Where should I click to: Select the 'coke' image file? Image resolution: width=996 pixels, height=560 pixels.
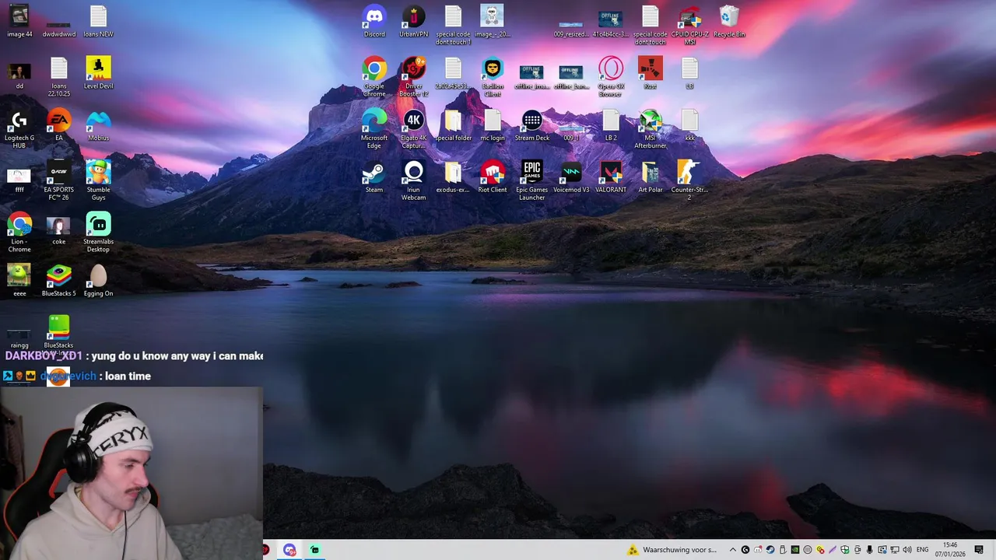[58, 229]
